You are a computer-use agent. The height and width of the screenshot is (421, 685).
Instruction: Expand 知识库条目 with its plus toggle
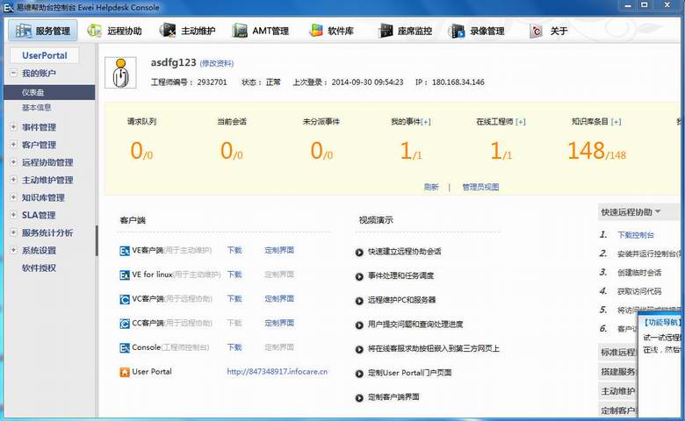(x=616, y=122)
